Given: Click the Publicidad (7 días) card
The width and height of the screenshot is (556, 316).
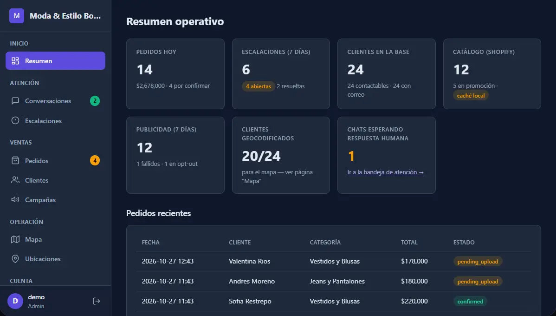Looking at the screenshot, I should pos(175,155).
